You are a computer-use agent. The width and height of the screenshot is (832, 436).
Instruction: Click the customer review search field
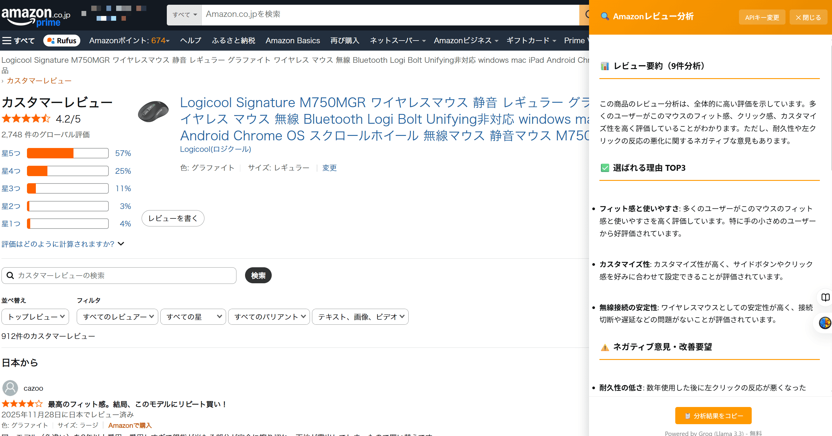[119, 276]
